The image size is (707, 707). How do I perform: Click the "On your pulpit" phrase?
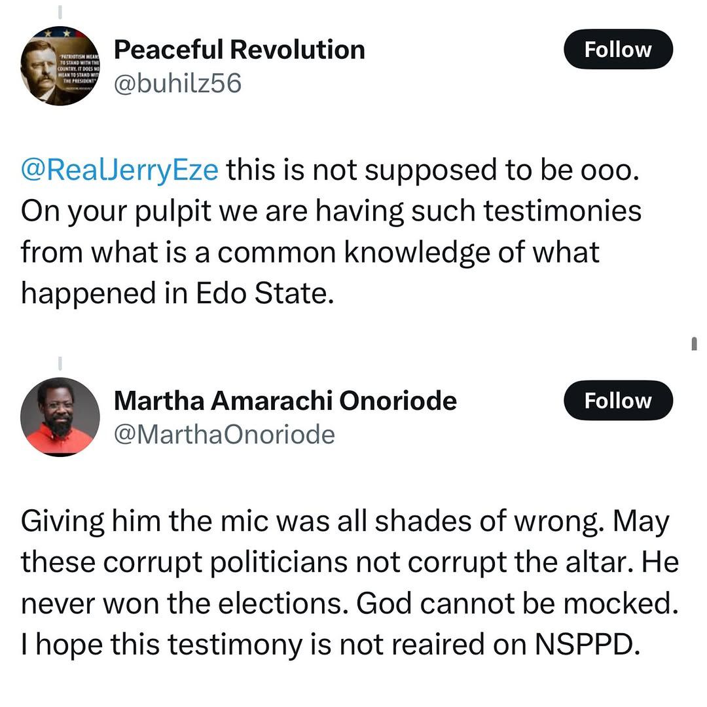click(100, 211)
